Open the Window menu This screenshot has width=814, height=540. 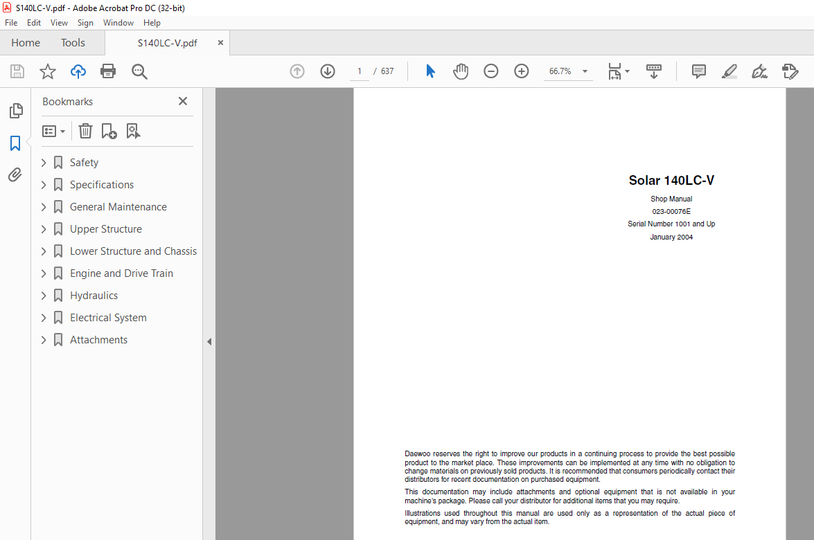click(x=118, y=23)
